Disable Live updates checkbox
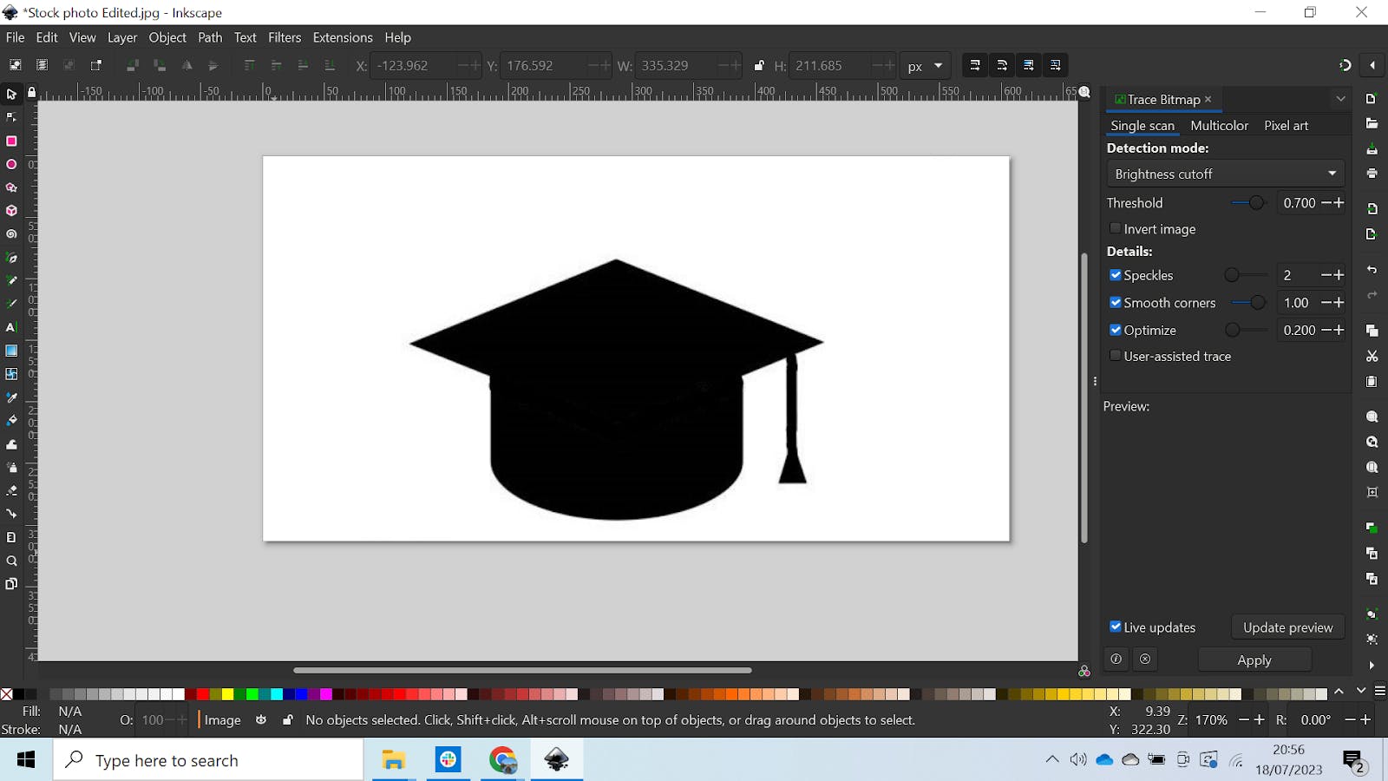Viewport: 1388px width, 781px height. (1116, 627)
